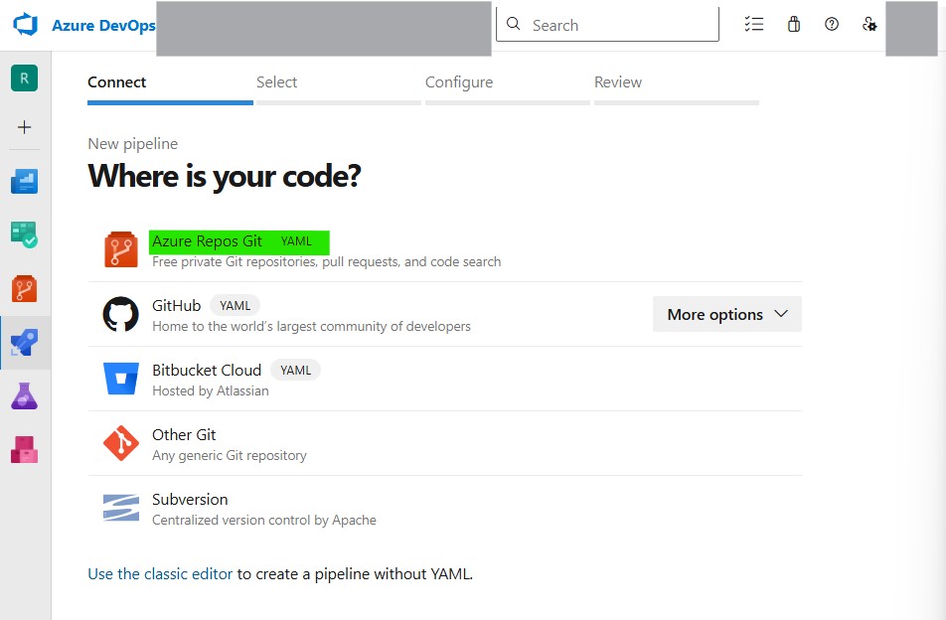The height and width of the screenshot is (620, 946).
Task: Choose Other Git as source
Action: pyautogui.click(x=445, y=443)
